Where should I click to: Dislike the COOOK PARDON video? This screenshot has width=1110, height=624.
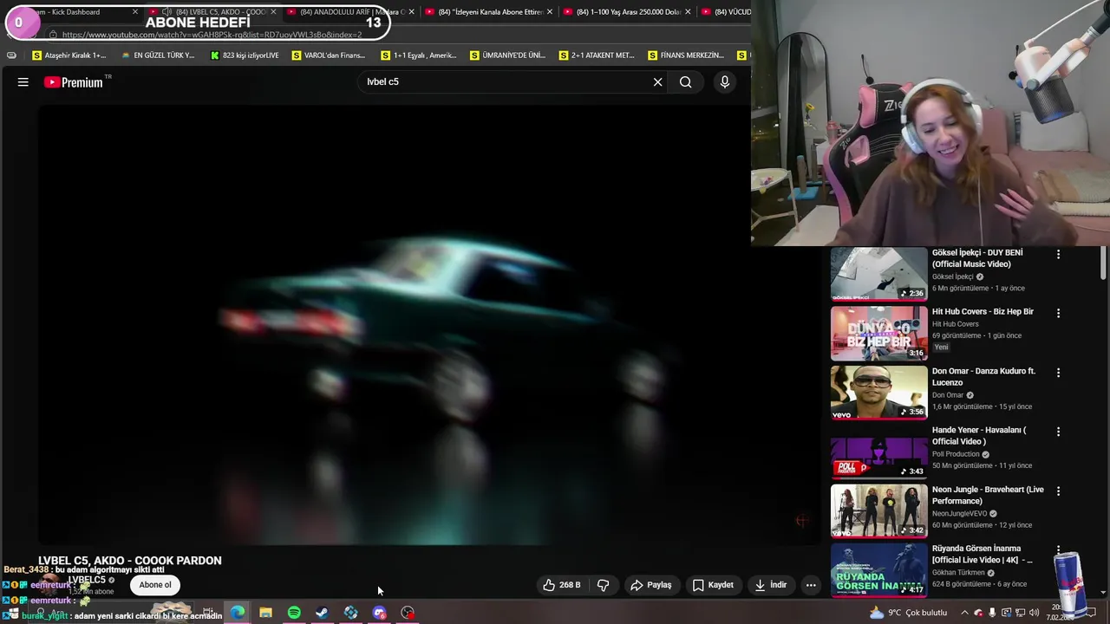603,585
